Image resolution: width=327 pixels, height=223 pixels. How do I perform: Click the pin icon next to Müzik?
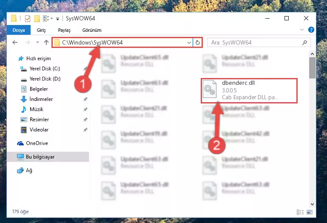(85, 109)
